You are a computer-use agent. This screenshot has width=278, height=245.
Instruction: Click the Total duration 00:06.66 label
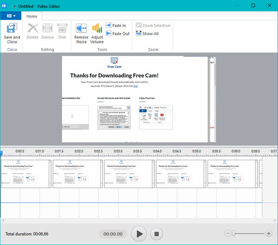(x=27, y=234)
